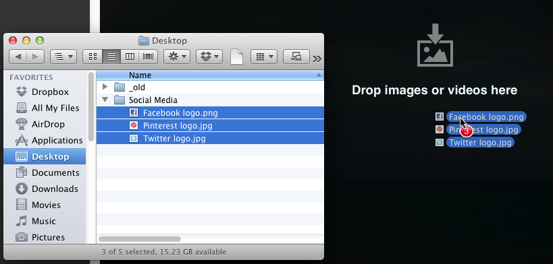Switch to Cover Flow view

[148, 57]
